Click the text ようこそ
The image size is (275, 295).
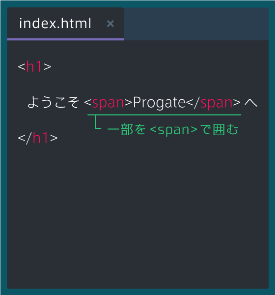point(54,103)
